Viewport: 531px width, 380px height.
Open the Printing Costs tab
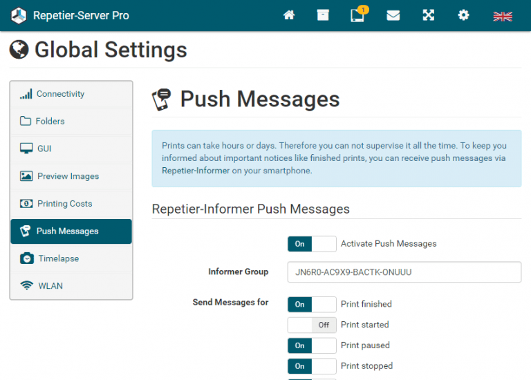pyautogui.click(x=71, y=204)
